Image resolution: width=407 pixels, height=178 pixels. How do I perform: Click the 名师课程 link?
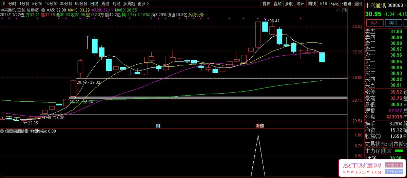(393, 171)
